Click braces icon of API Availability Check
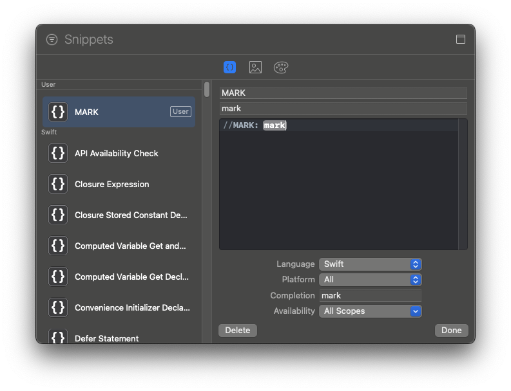 coord(58,153)
